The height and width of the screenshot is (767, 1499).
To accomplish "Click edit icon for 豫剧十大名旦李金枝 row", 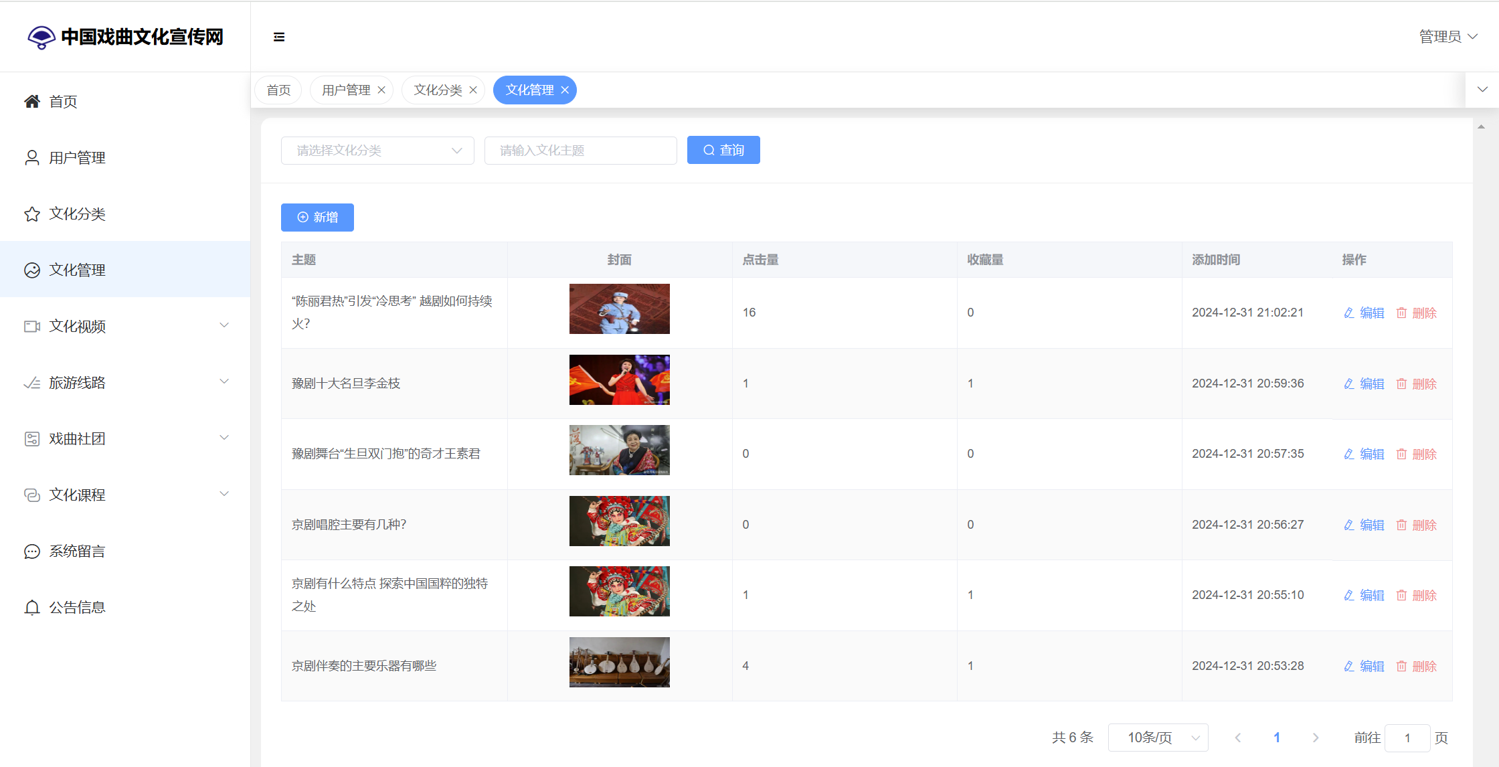I will coord(1349,383).
